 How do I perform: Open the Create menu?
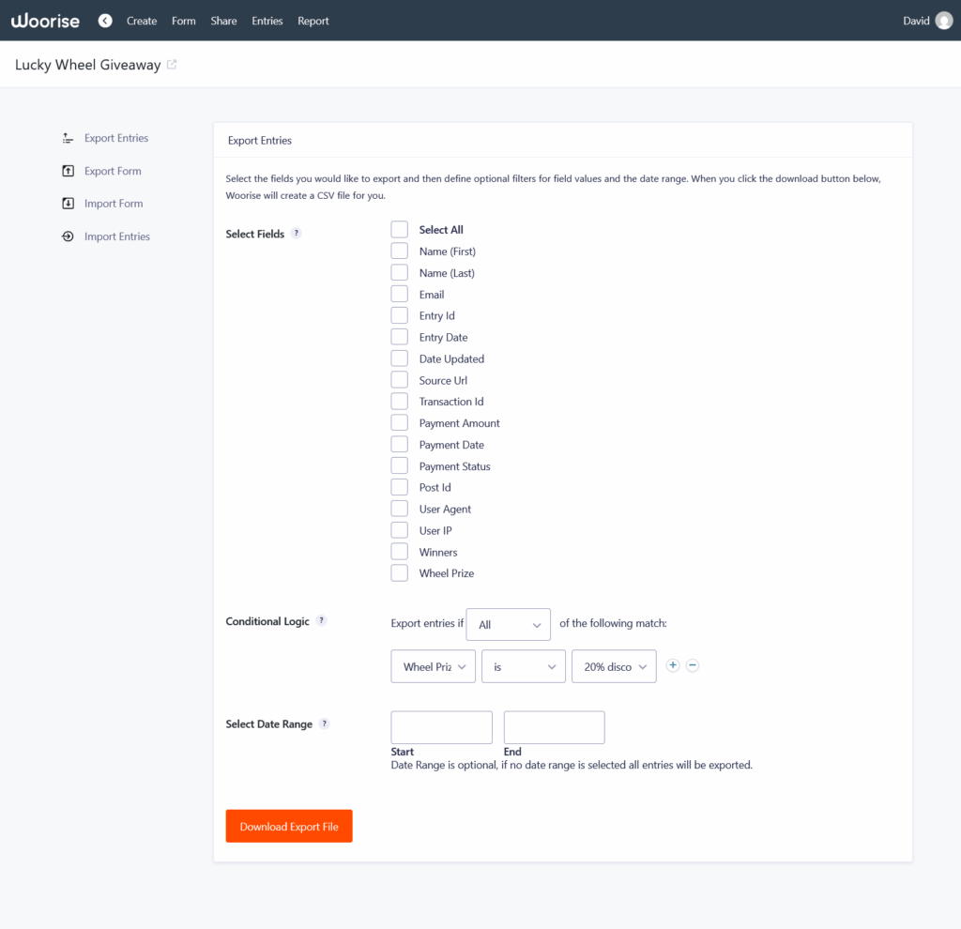[x=142, y=21]
